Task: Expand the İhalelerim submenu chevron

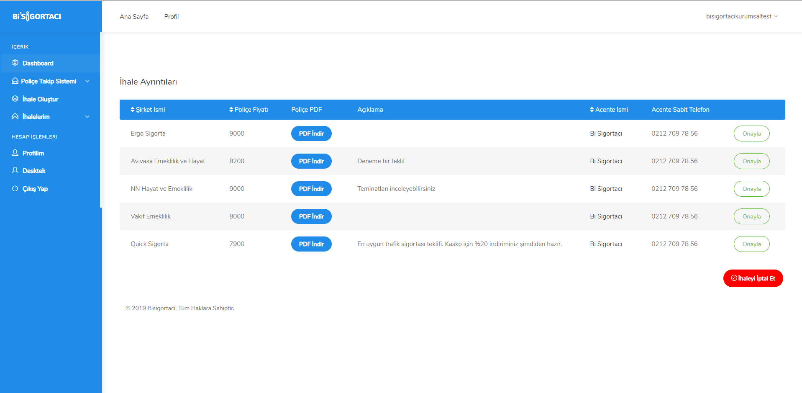Action: click(87, 117)
